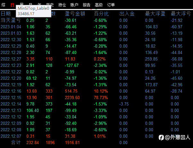Click the 合计 total row label
Viewport: 193px width, 148px height.
pyautogui.click(x=16, y=143)
